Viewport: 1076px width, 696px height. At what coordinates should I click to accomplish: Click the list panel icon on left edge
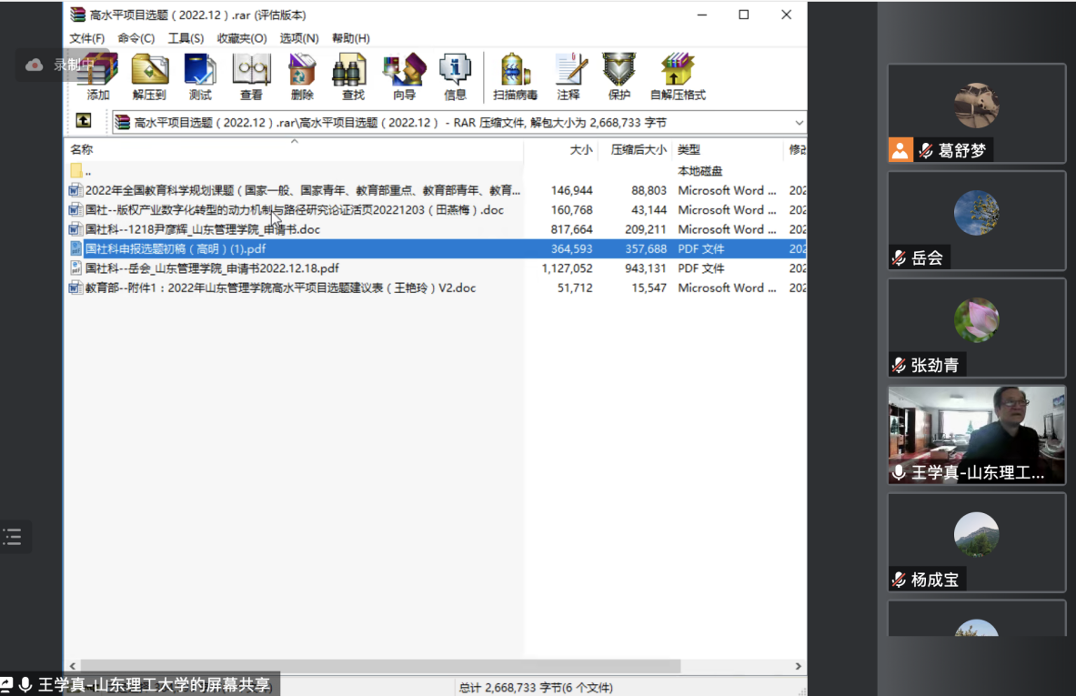(12, 537)
